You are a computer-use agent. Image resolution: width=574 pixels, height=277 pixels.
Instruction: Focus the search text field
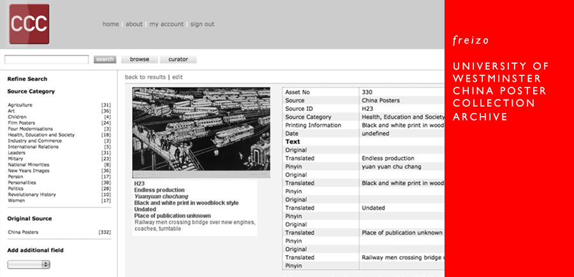47,59
